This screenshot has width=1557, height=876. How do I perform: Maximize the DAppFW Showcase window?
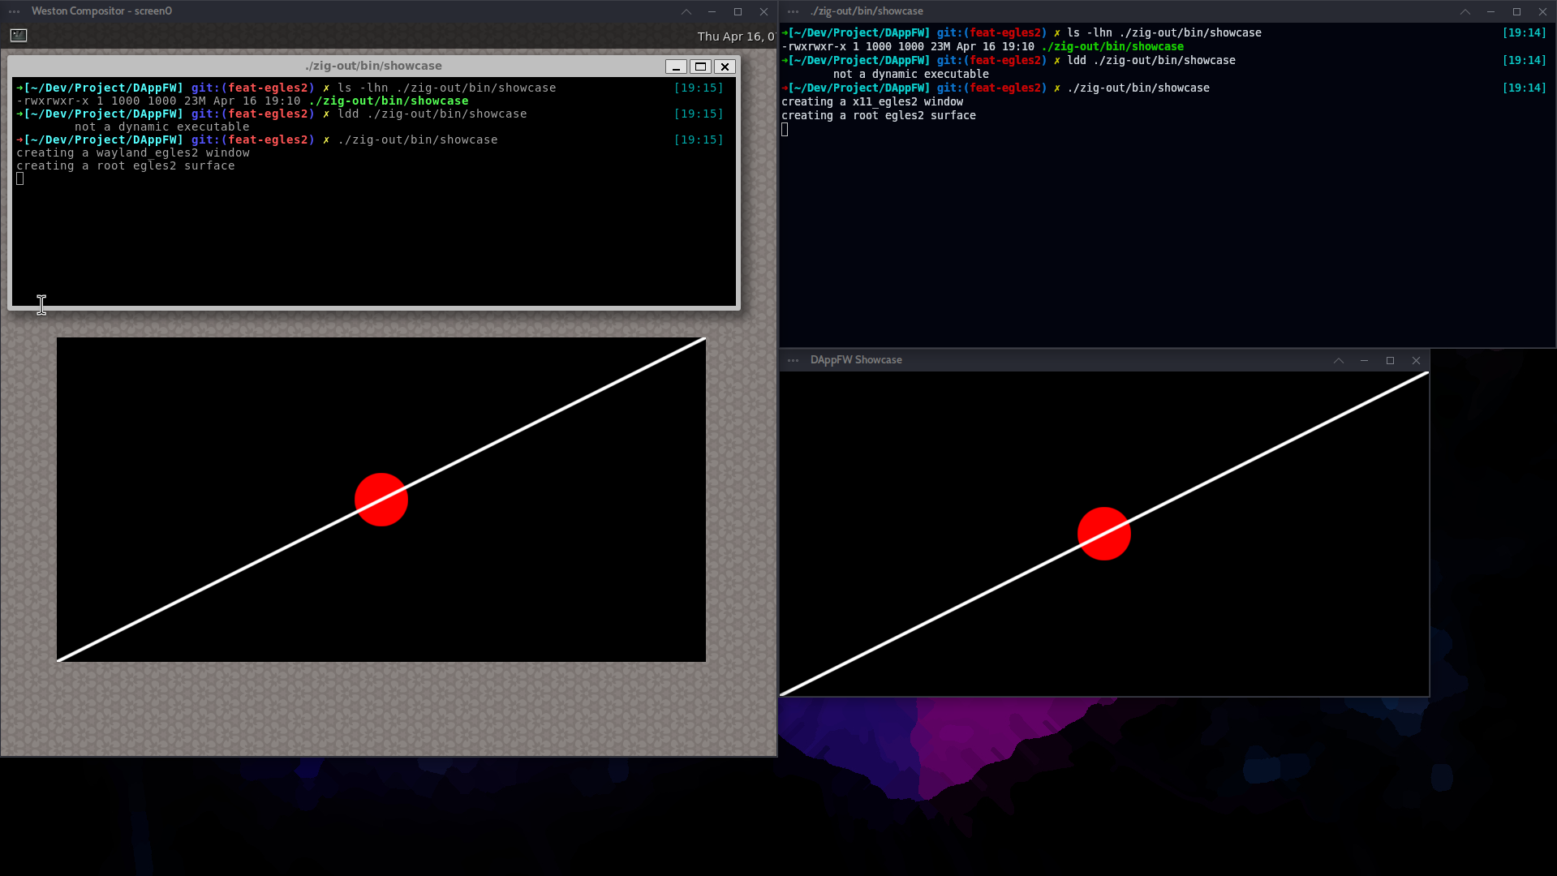(x=1390, y=360)
